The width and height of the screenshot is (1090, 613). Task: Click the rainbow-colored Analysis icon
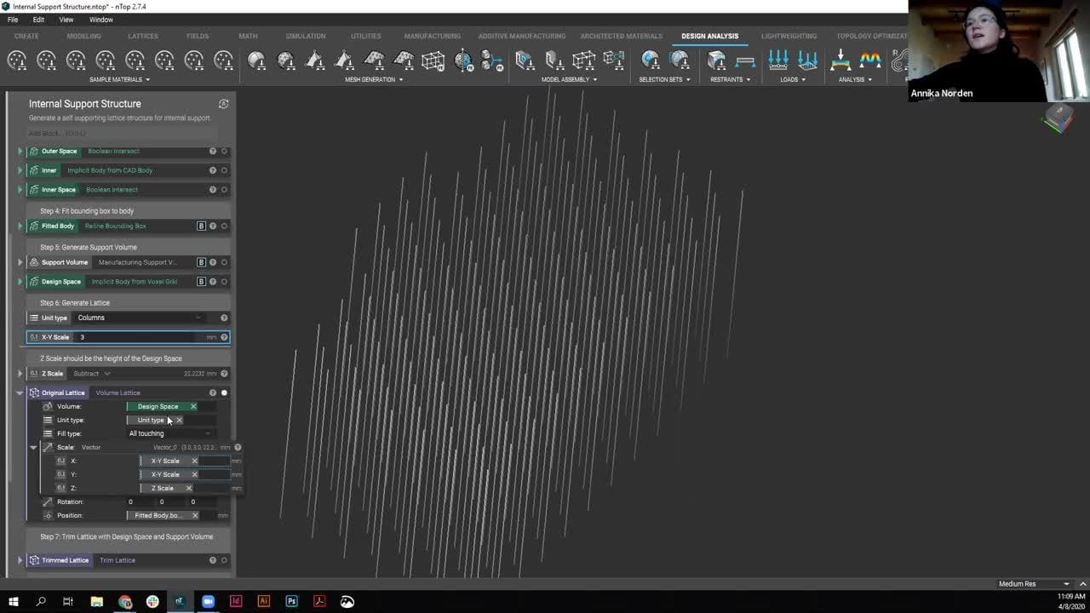click(x=869, y=60)
